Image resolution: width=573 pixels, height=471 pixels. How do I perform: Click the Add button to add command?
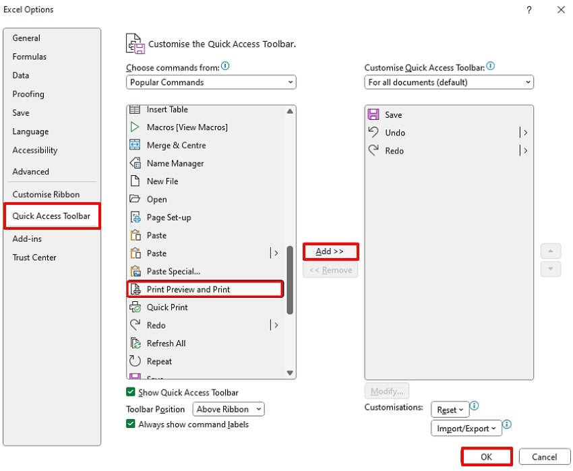tap(330, 251)
